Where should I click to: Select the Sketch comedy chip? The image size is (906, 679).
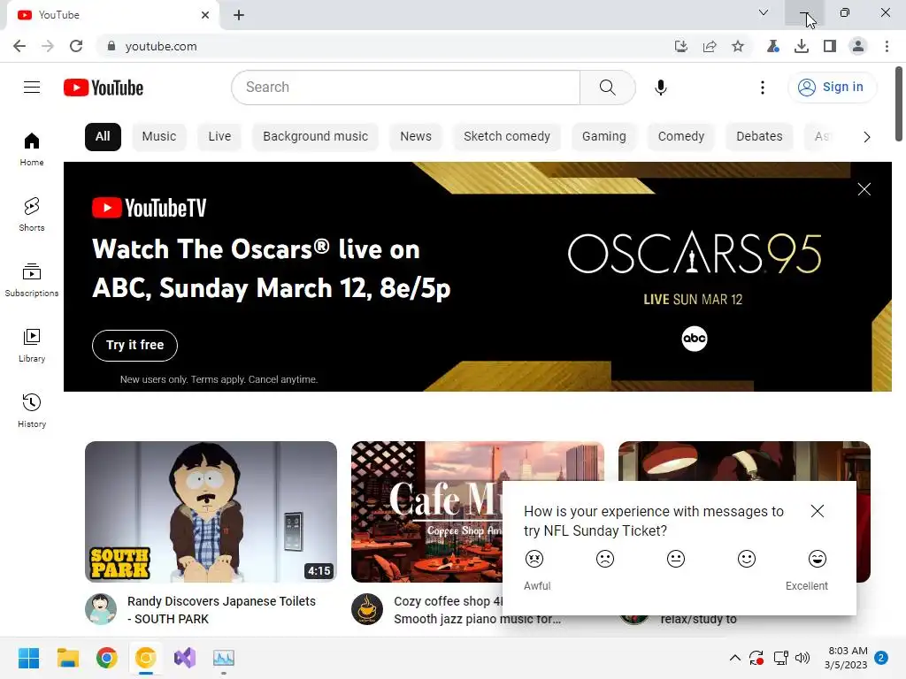coord(507,137)
